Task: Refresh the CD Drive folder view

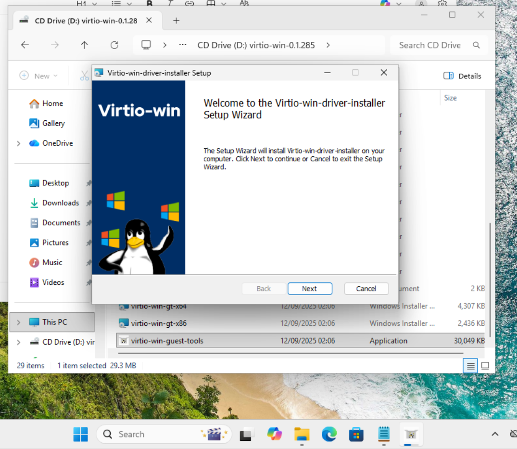Action: [x=114, y=45]
